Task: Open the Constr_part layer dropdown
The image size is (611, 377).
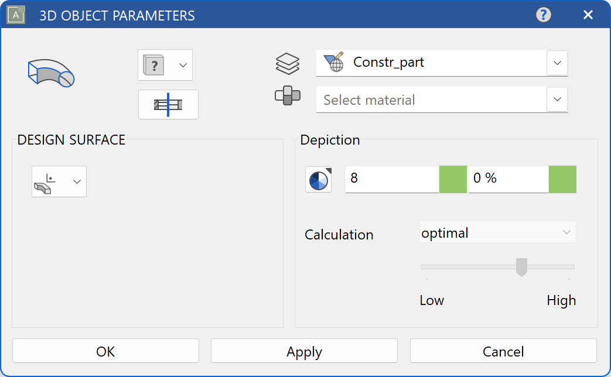Action: (557, 63)
